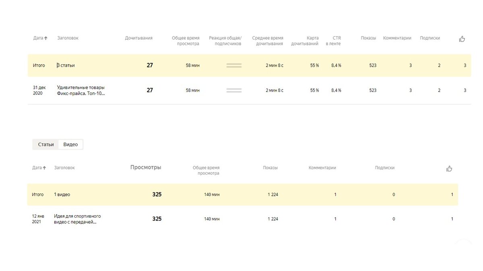Sort articles by Дата column arrow
This screenshot has width=483, height=271.
tap(46, 38)
